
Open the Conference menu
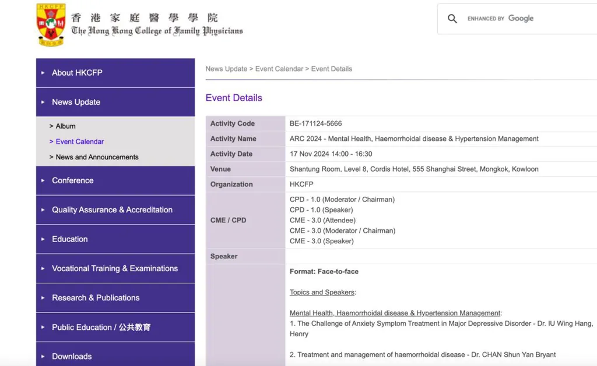[115, 180]
